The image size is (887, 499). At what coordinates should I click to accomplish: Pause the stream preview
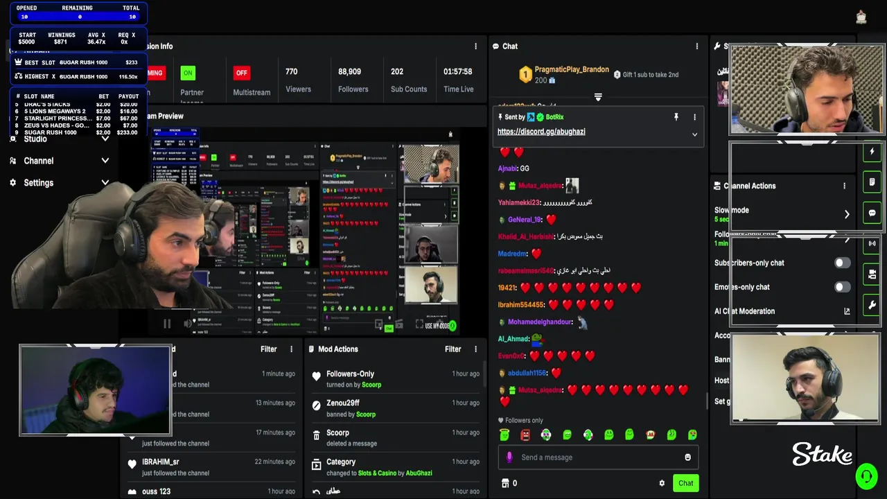tap(167, 324)
